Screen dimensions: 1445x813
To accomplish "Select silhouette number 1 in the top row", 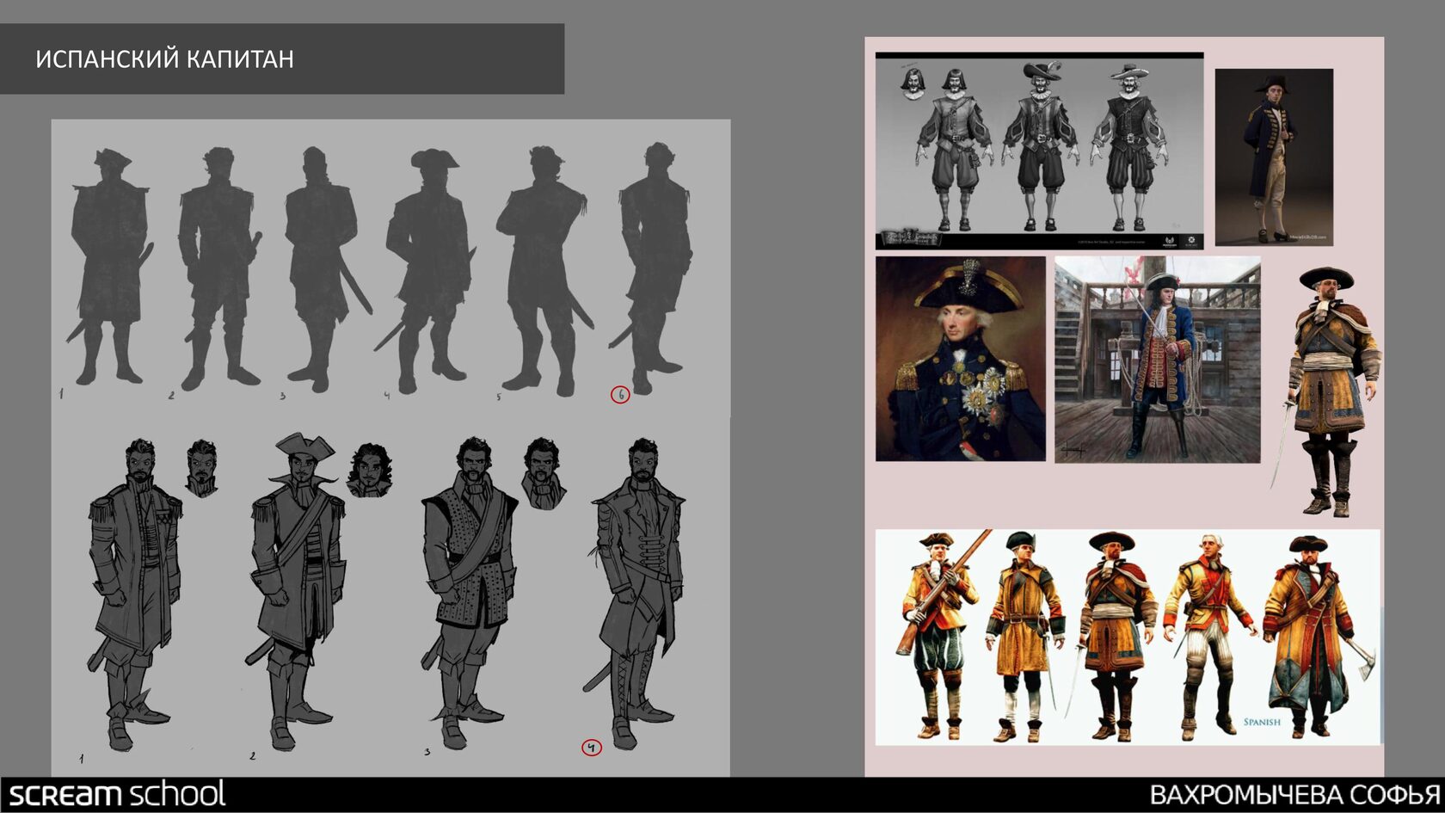I will [x=109, y=267].
